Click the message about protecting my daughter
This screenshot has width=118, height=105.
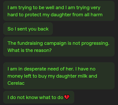(59, 11)
